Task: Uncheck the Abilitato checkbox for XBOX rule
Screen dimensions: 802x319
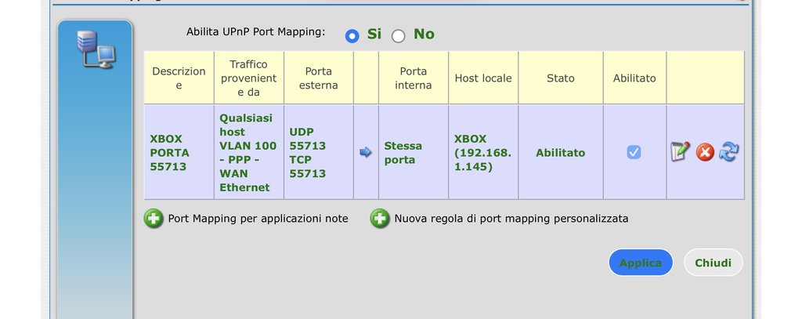Action: click(634, 152)
